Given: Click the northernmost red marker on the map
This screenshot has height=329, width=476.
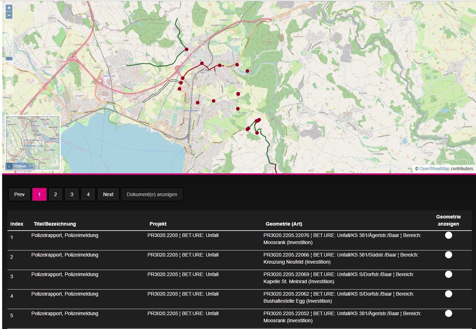Looking at the screenshot, I should (x=186, y=49).
